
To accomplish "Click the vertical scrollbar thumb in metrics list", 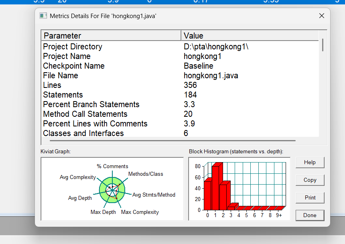I will pos(323,45).
